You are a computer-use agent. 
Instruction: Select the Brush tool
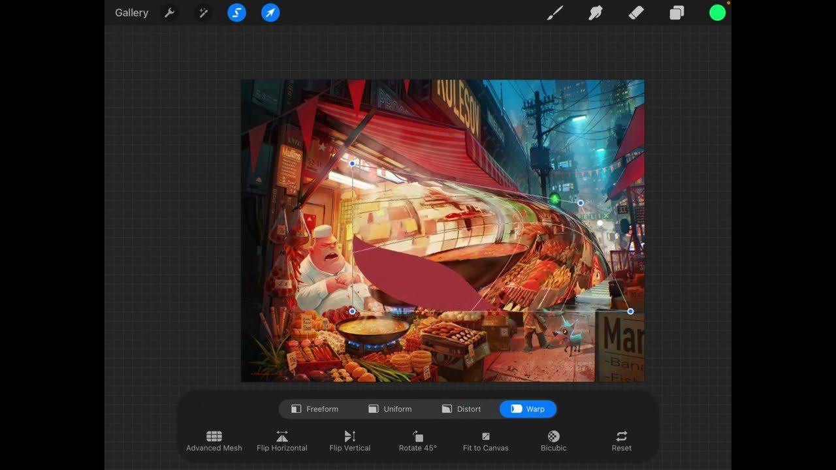point(555,12)
